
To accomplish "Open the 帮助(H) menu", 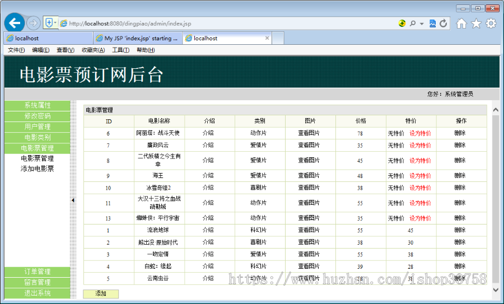I will [x=146, y=50].
